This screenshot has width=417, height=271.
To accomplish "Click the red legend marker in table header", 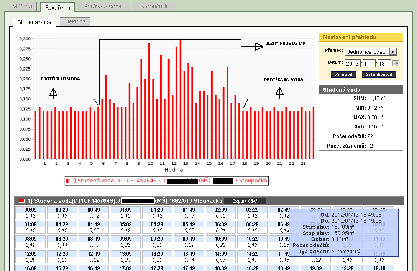I will click(x=22, y=201).
